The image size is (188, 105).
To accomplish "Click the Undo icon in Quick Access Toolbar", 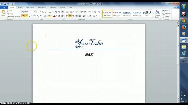I will click(x=8, y=4).
